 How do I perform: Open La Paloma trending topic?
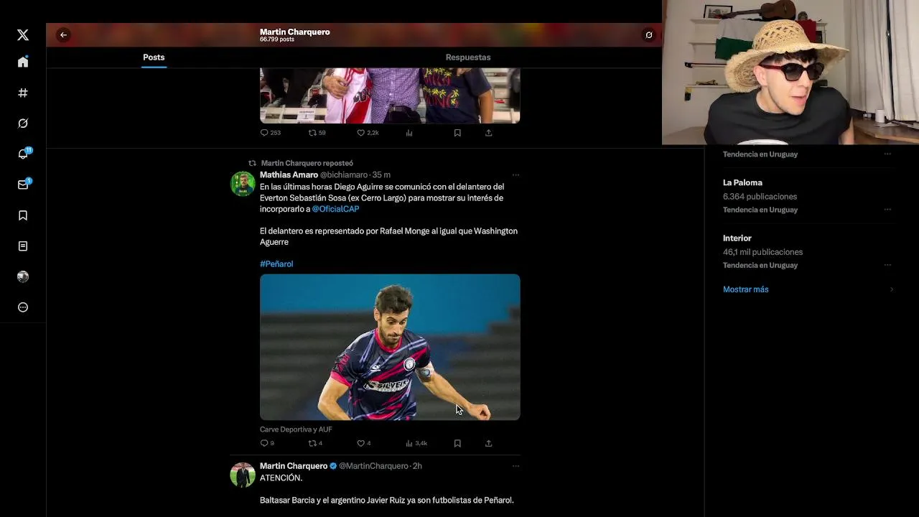coord(742,182)
